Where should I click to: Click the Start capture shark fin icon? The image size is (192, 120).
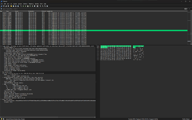(2, 6)
